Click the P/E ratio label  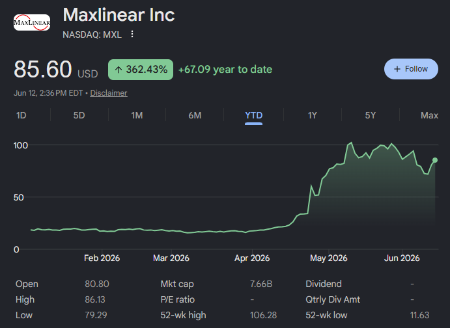pos(178,299)
